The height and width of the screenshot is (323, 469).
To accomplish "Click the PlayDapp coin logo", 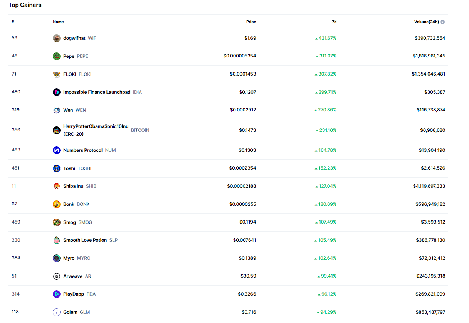I will [x=57, y=294].
